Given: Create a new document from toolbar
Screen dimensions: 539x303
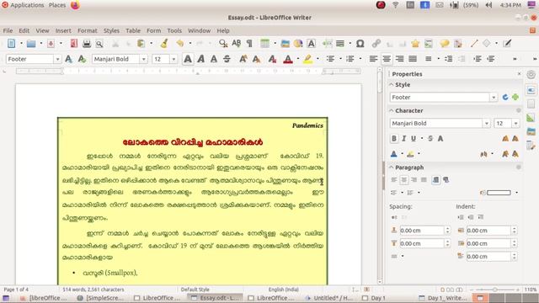Looking at the screenshot, I should click(x=11, y=43).
